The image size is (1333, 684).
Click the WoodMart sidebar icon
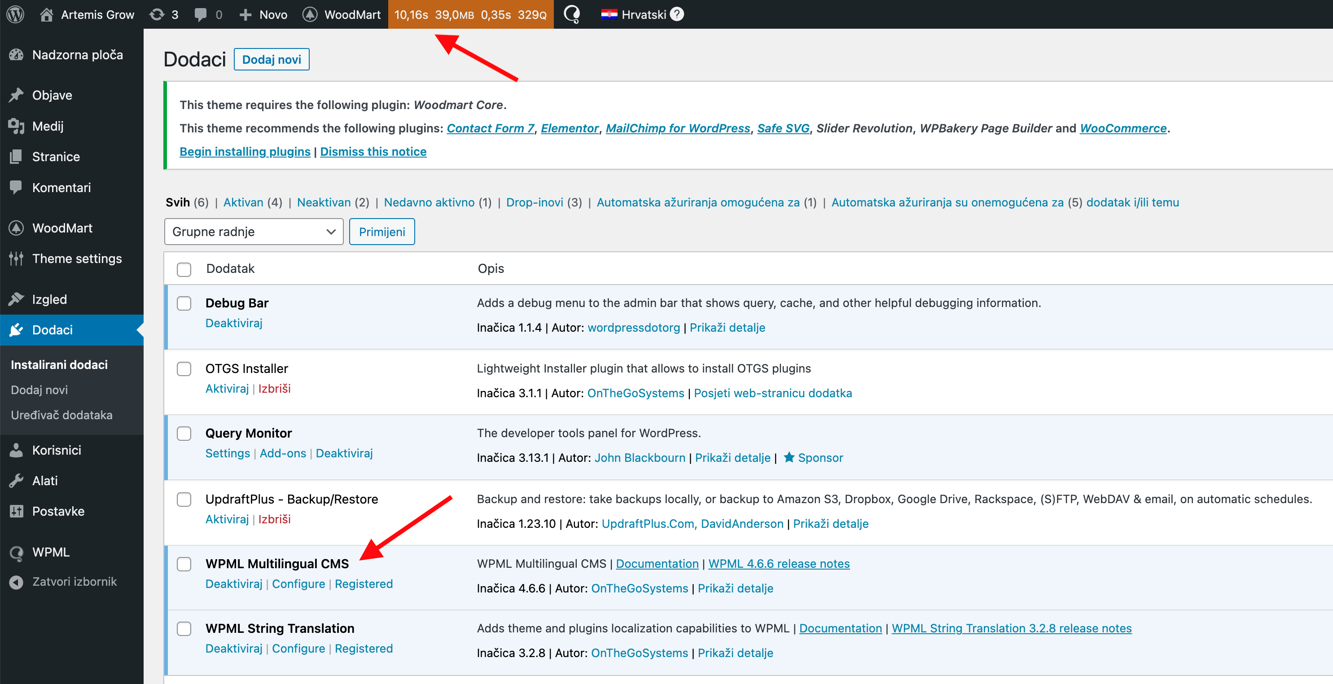(x=17, y=228)
